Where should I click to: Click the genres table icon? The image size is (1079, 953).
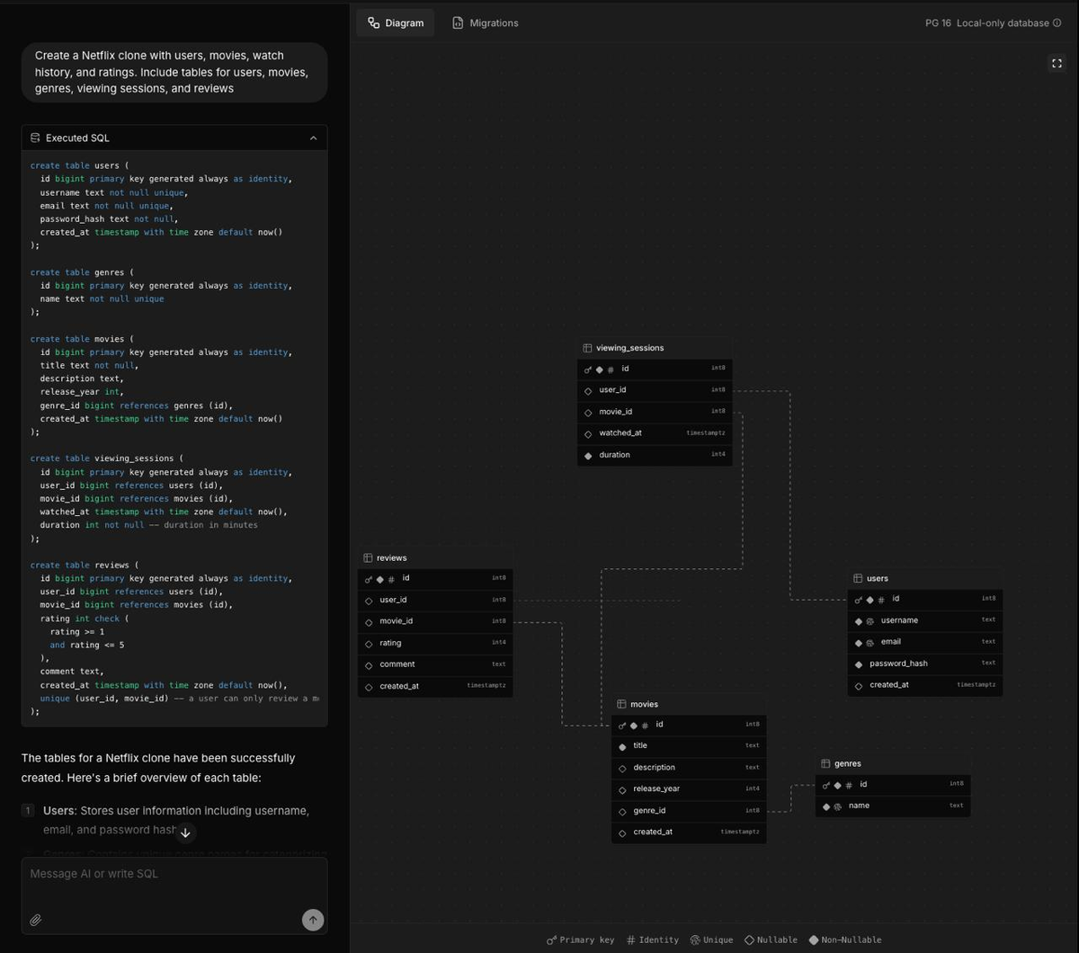tap(825, 763)
